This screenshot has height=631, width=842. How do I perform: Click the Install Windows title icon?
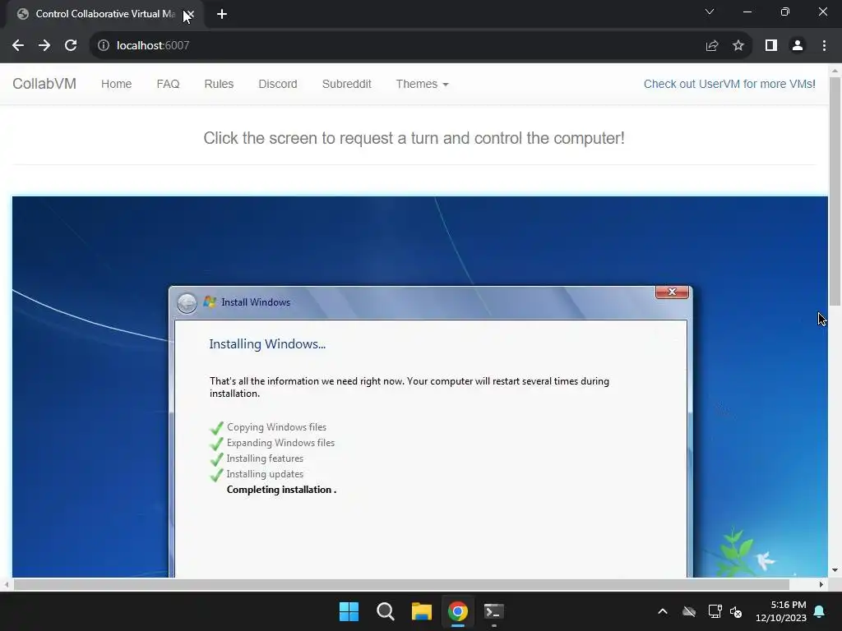pos(210,302)
